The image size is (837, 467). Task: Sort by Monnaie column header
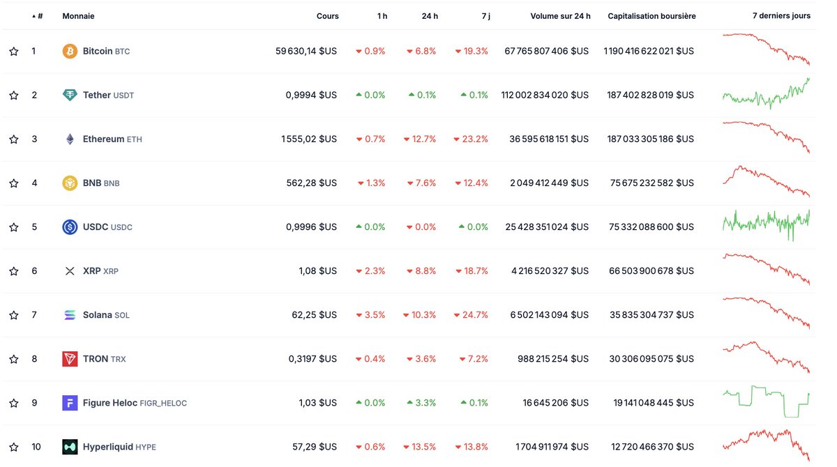[x=78, y=16]
